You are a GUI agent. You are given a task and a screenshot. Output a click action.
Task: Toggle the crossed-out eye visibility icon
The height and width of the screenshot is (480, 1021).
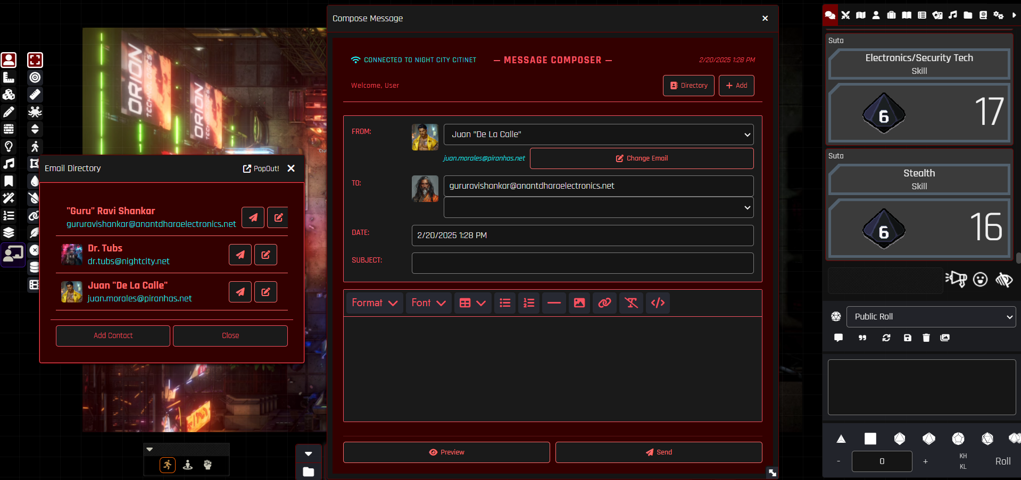1005,280
